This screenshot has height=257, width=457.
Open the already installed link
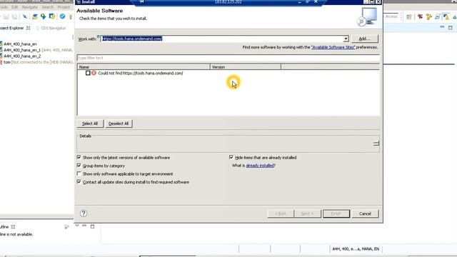point(260,166)
